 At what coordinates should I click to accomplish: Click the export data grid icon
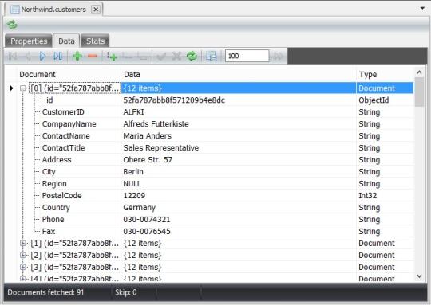tap(211, 56)
